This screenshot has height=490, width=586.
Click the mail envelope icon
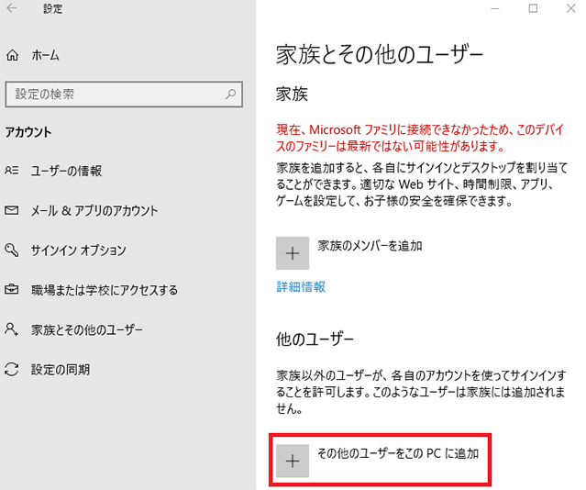12,210
